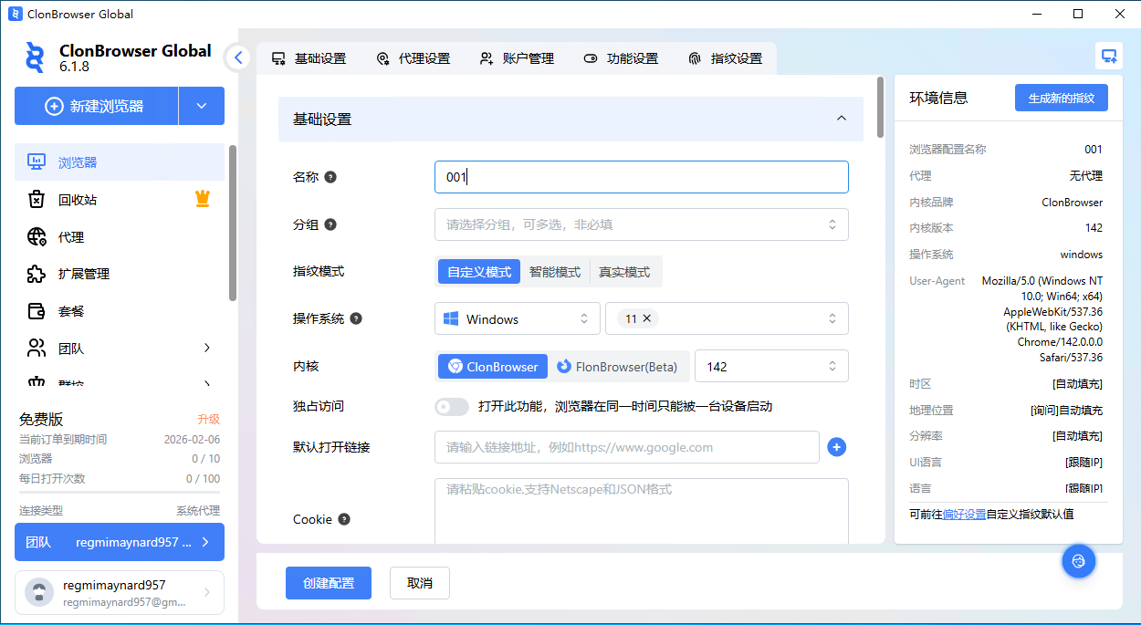The height and width of the screenshot is (625, 1141).
Task: Click the sidebar collapse arrow icon
Action: click(x=237, y=57)
